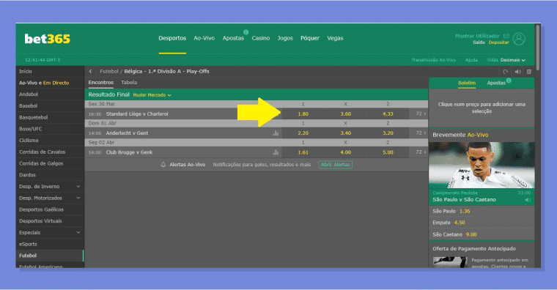
Task: Open the Desportos top navigation tab
Action: [x=172, y=38]
